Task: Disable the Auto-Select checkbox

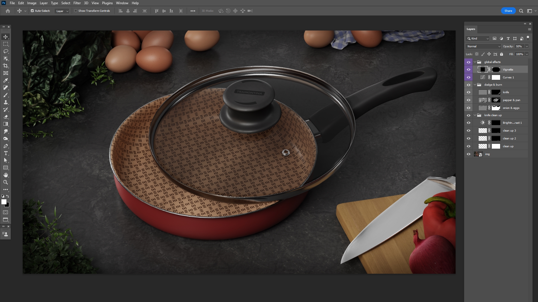Action: point(32,11)
